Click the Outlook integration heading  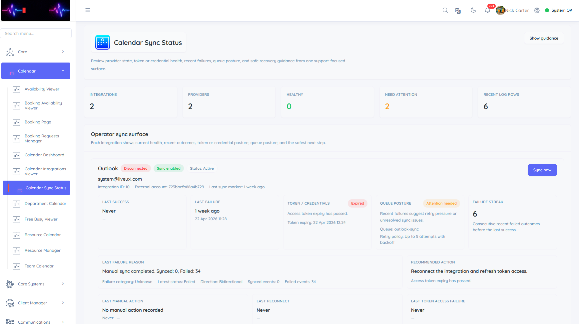click(x=108, y=169)
